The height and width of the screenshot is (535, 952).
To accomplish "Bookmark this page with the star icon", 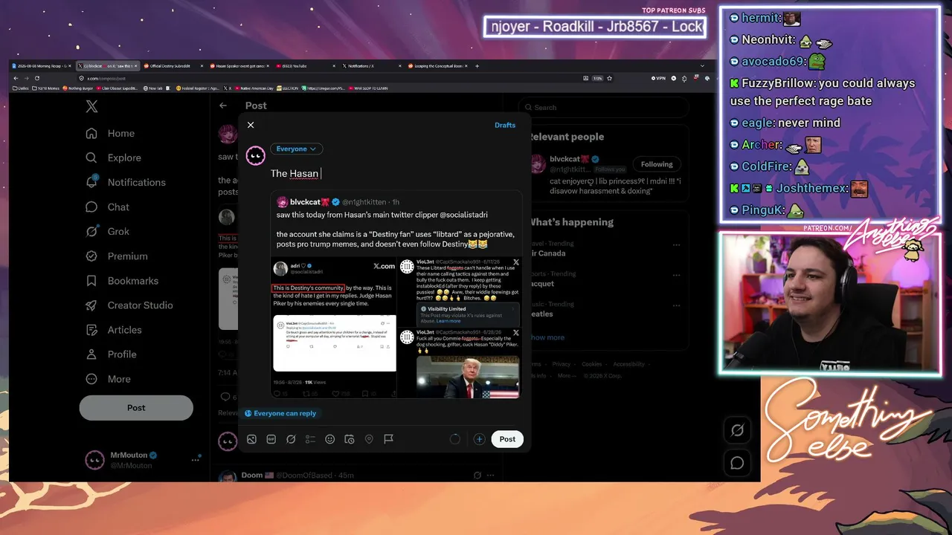I will (x=609, y=78).
